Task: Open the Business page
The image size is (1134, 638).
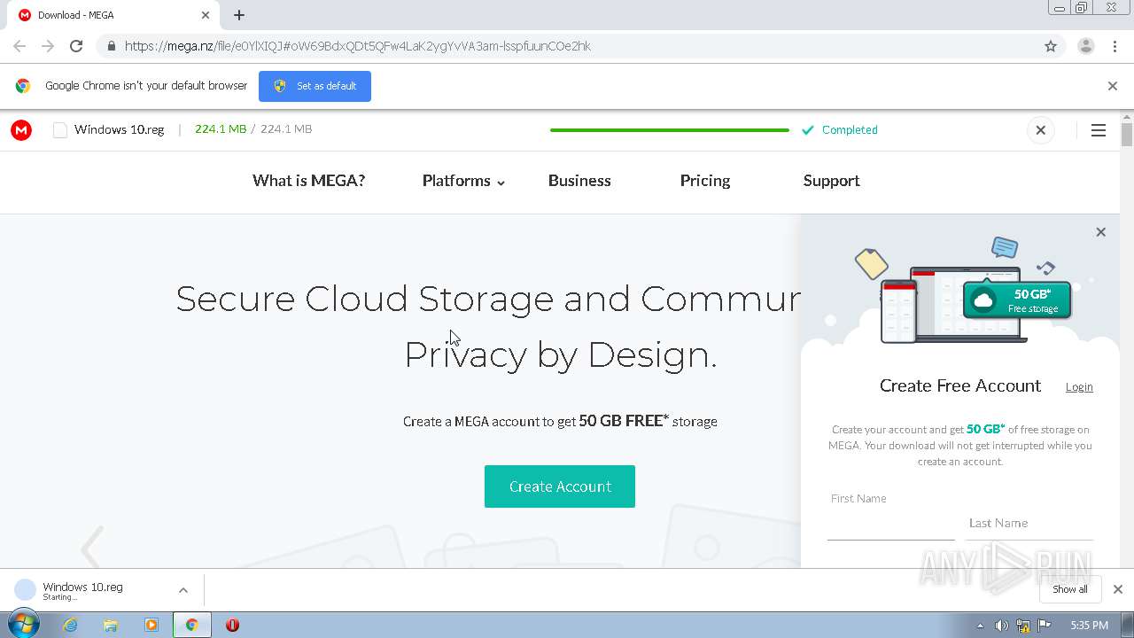Action: (579, 181)
